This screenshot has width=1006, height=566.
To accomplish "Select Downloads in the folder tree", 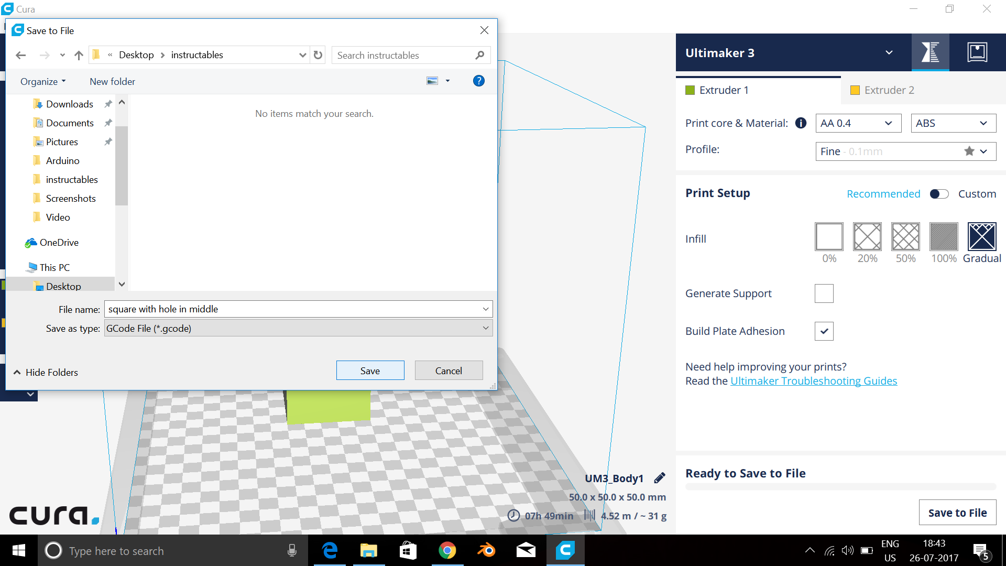I will click(x=70, y=104).
